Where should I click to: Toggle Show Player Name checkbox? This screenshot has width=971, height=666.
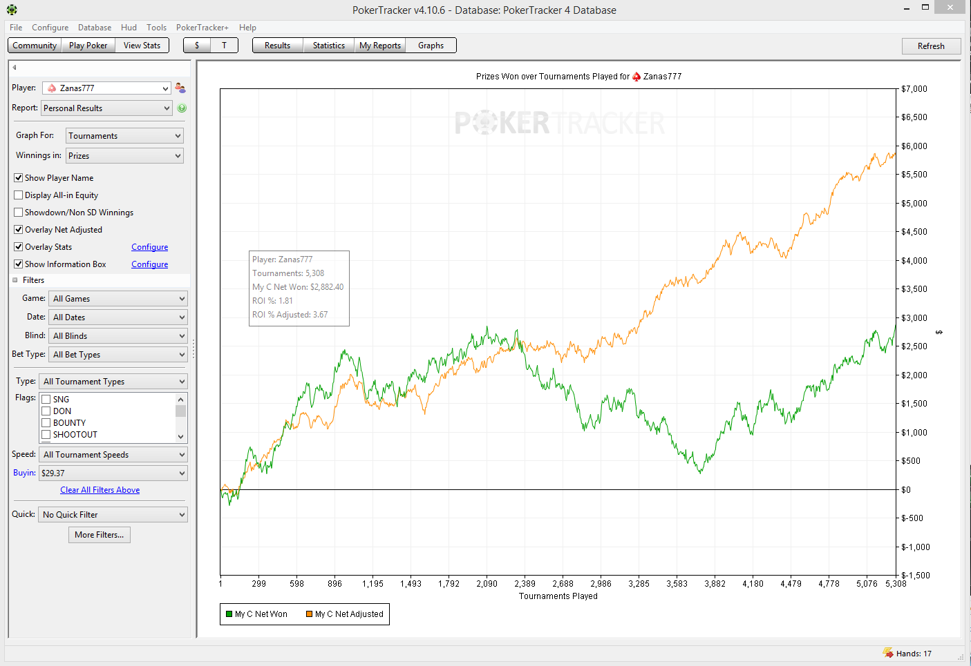pos(19,178)
